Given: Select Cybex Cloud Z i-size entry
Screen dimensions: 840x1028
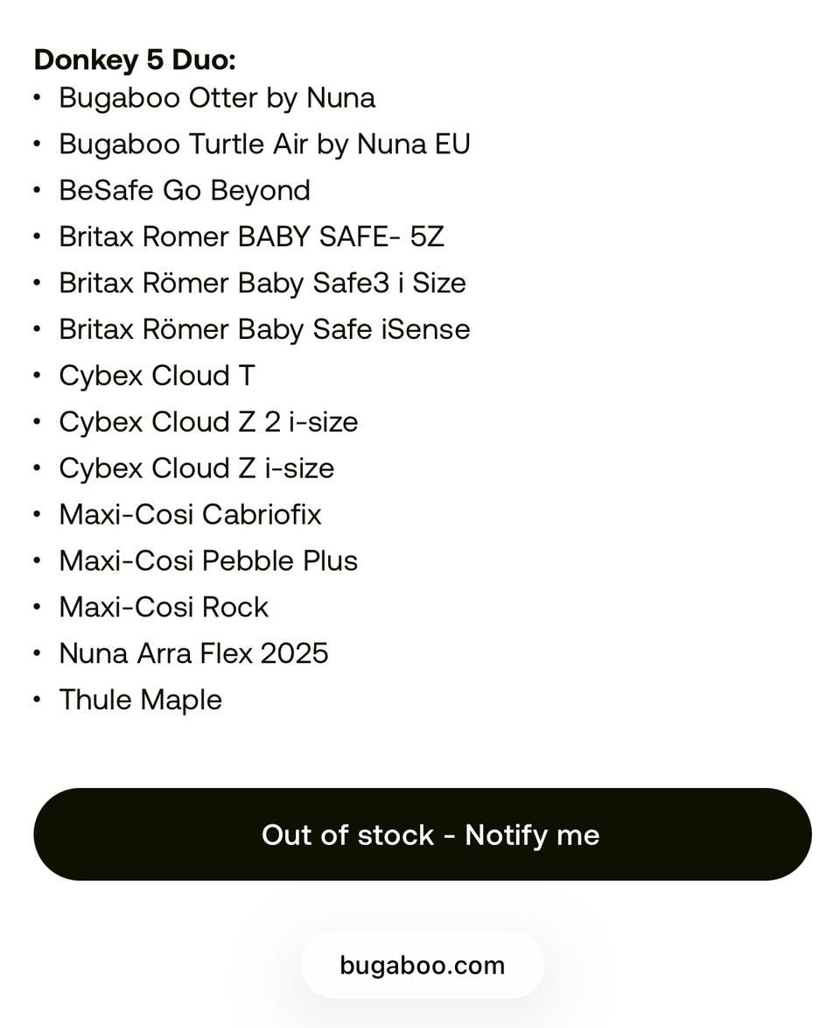Looking at the screenshot, I should pyautogui.click(x=197, y=468).
